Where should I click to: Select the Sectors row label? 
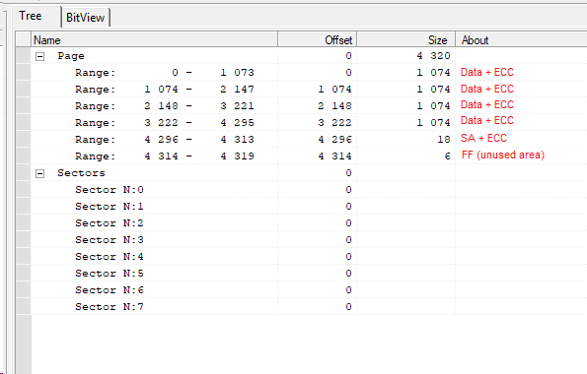click(81, 173)
